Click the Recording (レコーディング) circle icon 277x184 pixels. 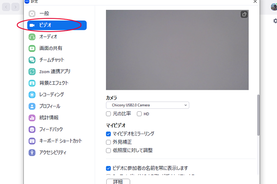click(32, 95)
